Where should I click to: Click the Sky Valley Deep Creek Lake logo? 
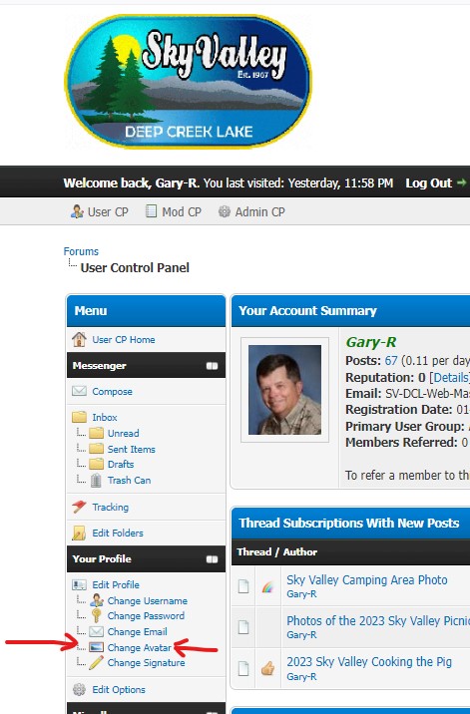pos(189,81)
